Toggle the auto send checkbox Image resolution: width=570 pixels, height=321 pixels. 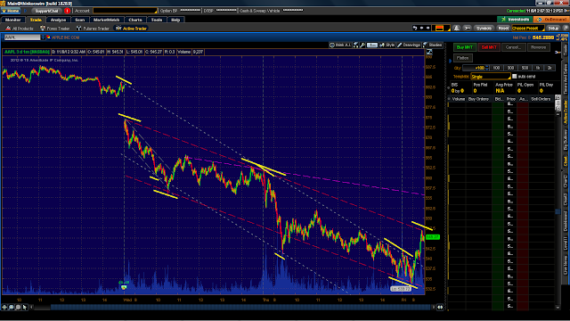pos(515,77)
